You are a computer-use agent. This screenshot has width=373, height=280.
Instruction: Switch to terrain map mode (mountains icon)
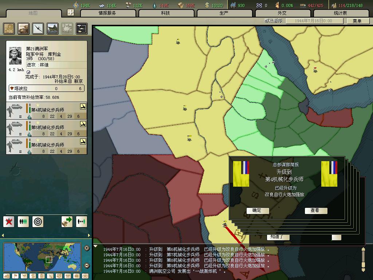[7, 276]
